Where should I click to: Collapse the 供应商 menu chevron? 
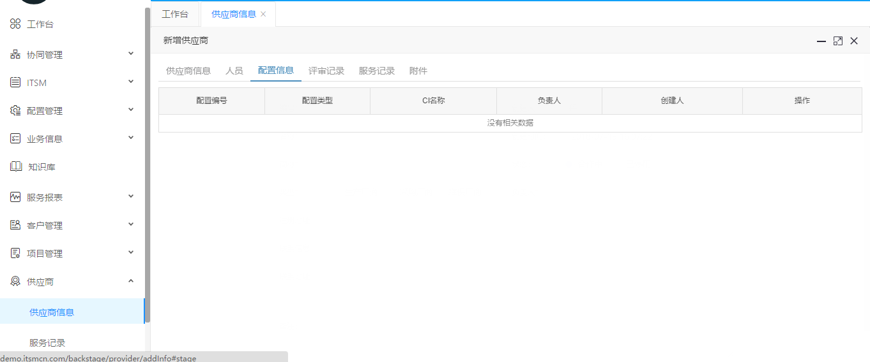pyautogui.click(x=131, y=280)
